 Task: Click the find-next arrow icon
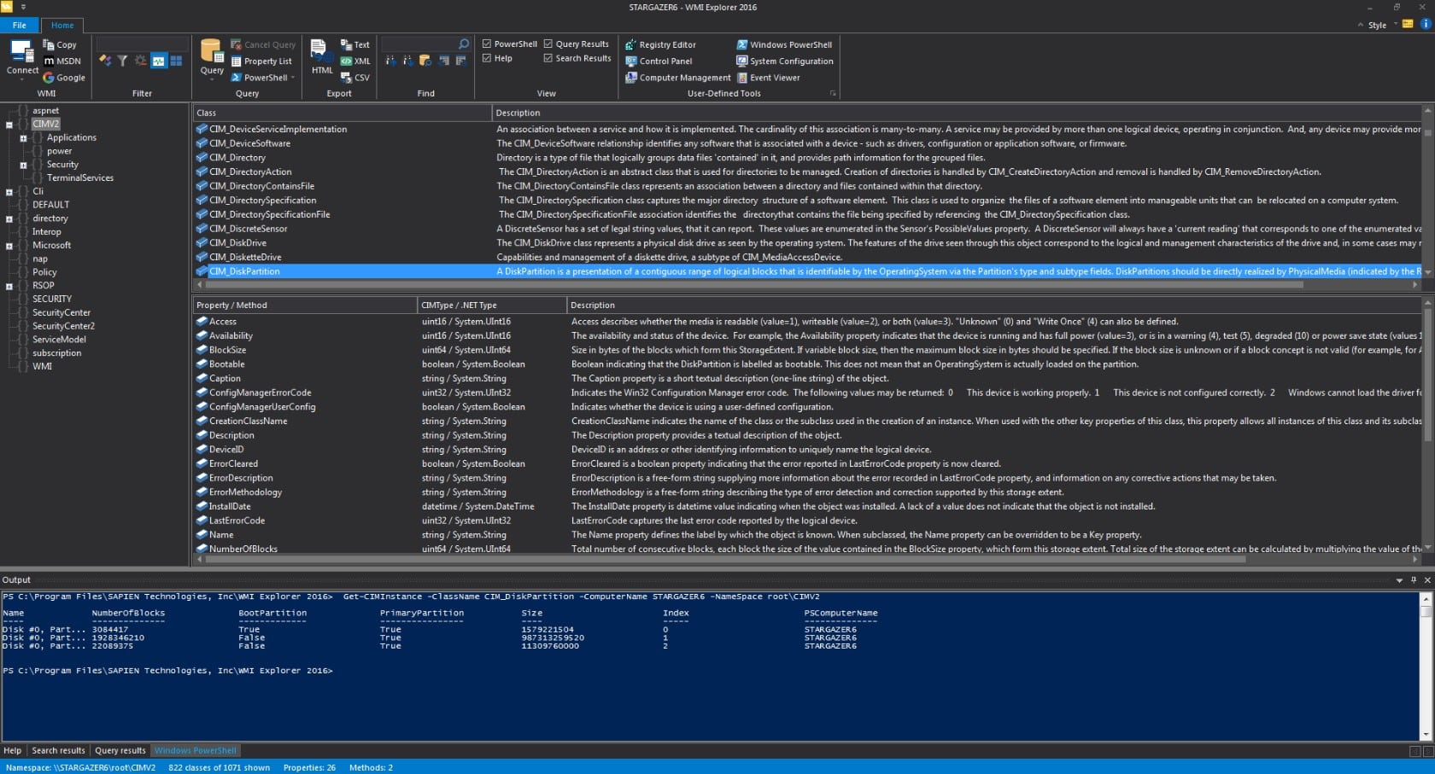coord(407,61)
